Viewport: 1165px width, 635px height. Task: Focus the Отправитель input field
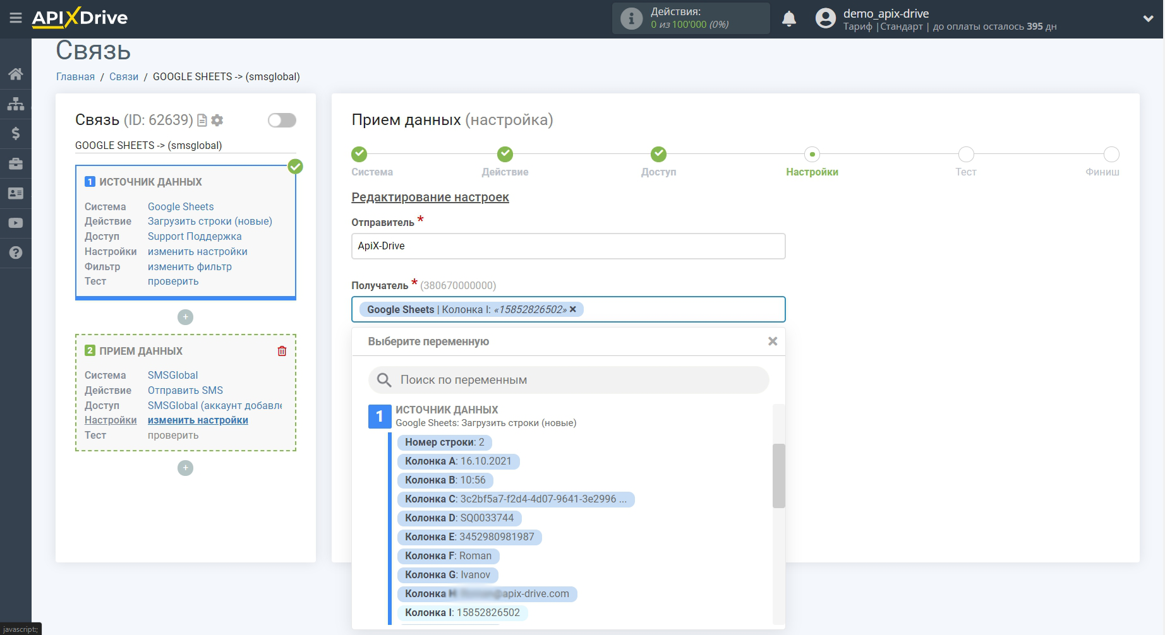pyautogui.click(x=568, y=246)
